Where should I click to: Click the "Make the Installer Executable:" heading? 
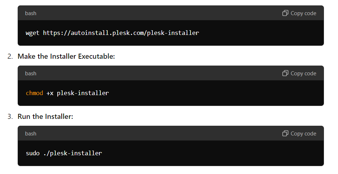pos(66,56)
